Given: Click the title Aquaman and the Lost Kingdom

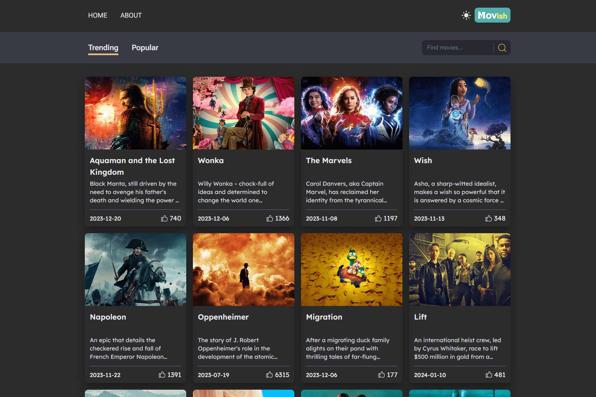Looking at the screenshot, I should tap(132, 166).
